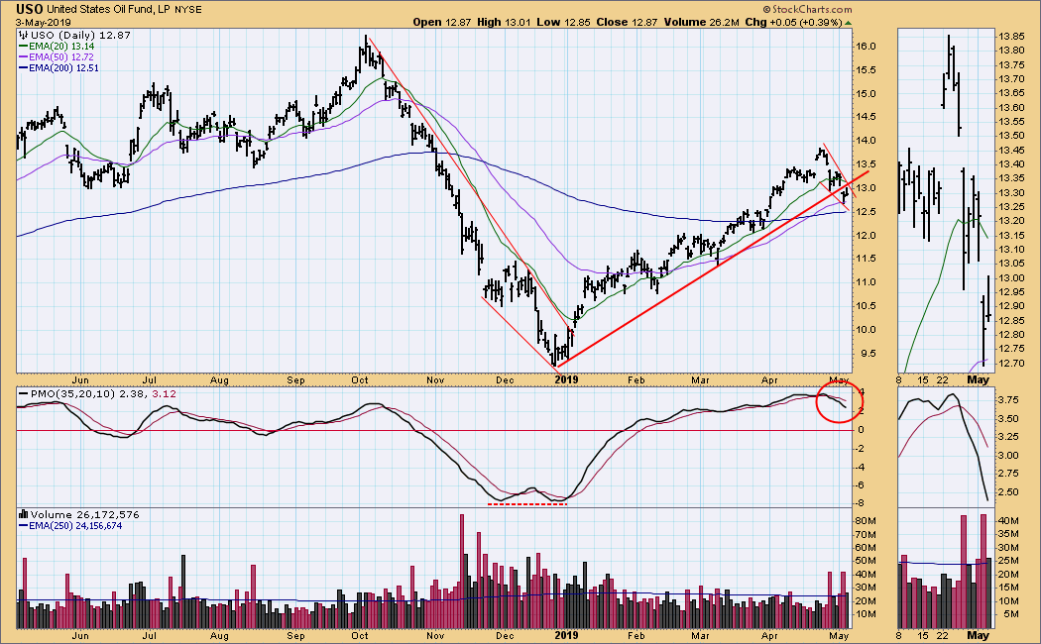Click the purple EMA(50) legend line swatch

coord(23,57)
